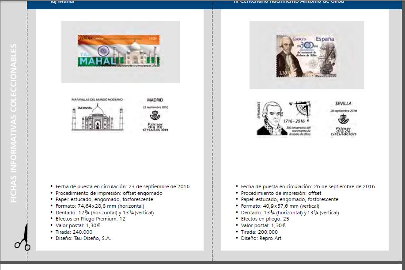Viewport: 405px width, 270px height.
Task: Click the sailing ship on Ulloa stamp
Action: pyautogui.click(x=324, y=58)
